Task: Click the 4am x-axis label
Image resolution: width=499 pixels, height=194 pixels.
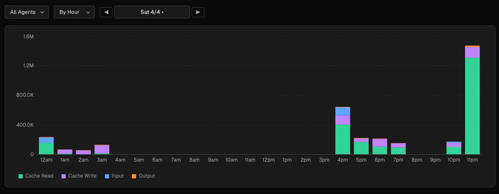Action: (120, 160)
